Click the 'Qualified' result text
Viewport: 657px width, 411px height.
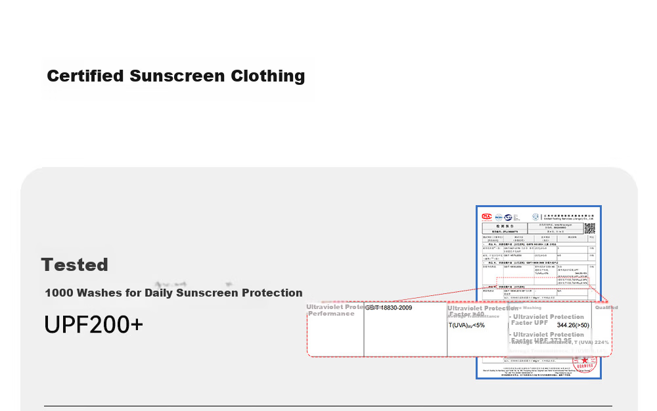click(606, 307)
